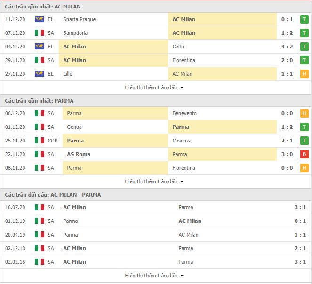This screenshot has height=284, width=312.
Task: Click the green T badge for Genoa–Parma match
Action: (x=304, y=127)
